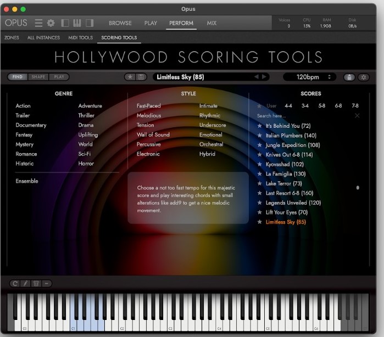
Task: Open the MIDI TOOLS sub-tab
Action: 81,37
